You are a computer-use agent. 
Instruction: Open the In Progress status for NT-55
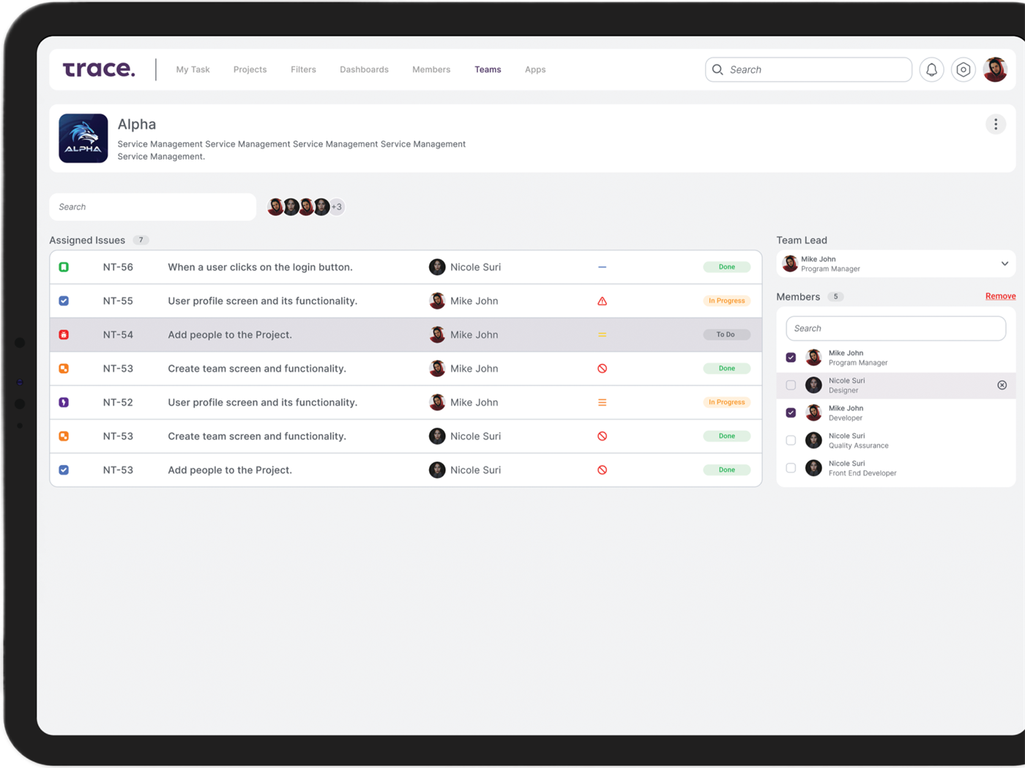coord(726,301)
